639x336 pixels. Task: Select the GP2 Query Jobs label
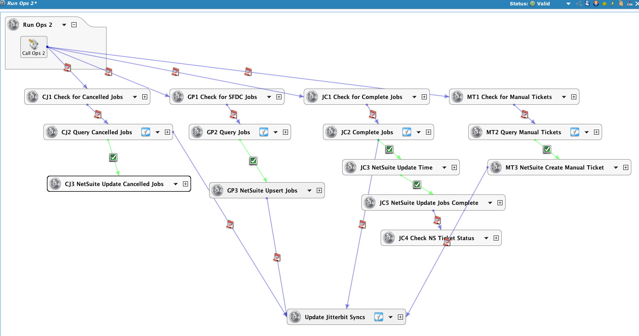[x=228, y=132]
